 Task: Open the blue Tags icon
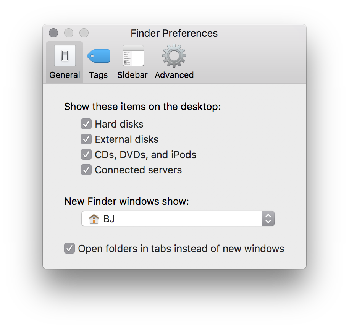(x=99, y=56)
